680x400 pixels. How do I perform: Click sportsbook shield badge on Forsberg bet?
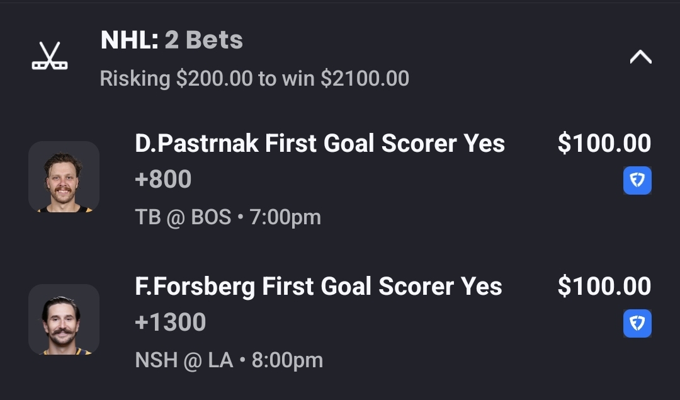(x=637, y=324)
